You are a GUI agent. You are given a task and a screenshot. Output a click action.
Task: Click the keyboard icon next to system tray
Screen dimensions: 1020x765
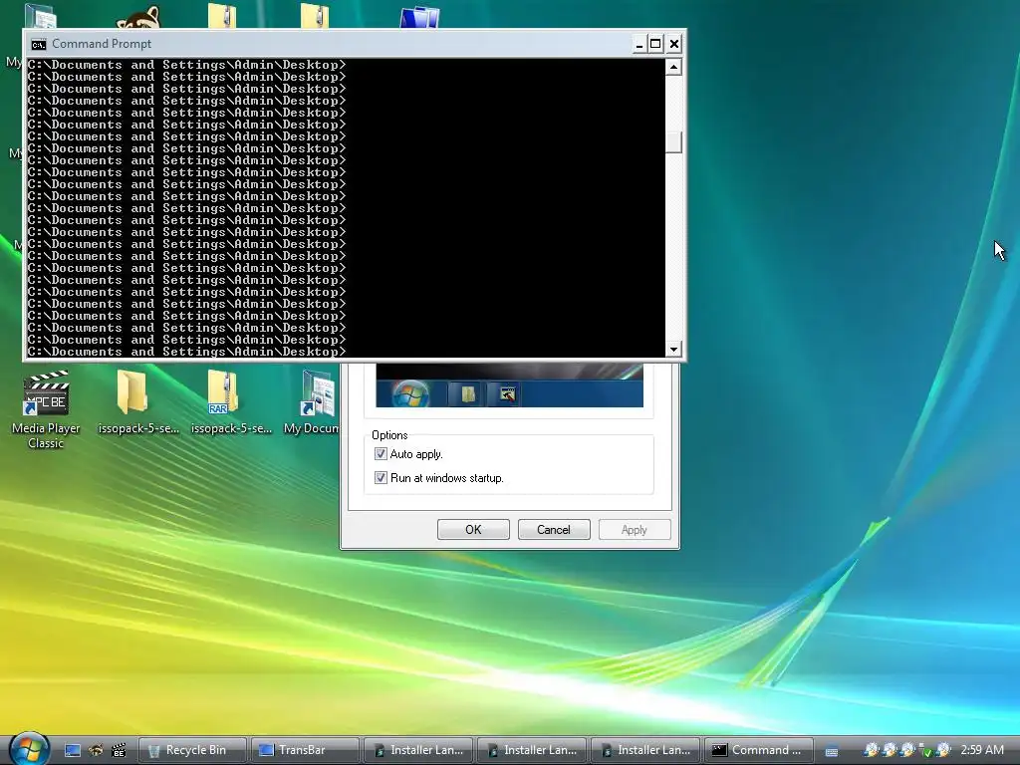[x=832, y=752]
